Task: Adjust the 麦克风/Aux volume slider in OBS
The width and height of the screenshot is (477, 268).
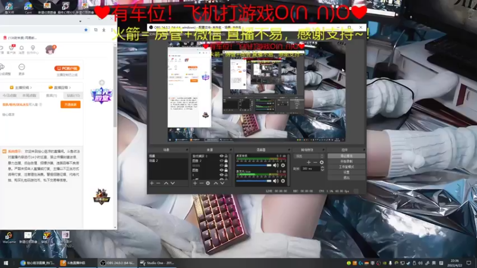Action: 254,181
